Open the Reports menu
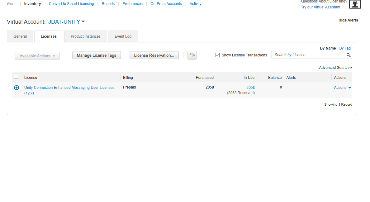Viewport: 370px width, 202px height. pos(108,3)
